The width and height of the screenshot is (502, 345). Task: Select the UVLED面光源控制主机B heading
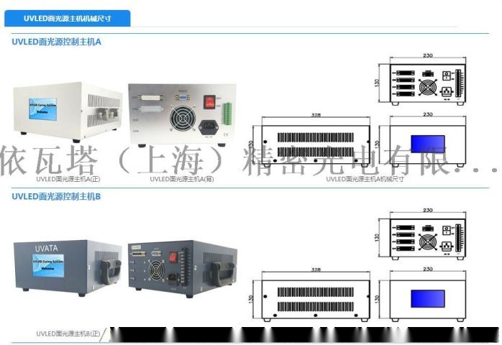56,196
